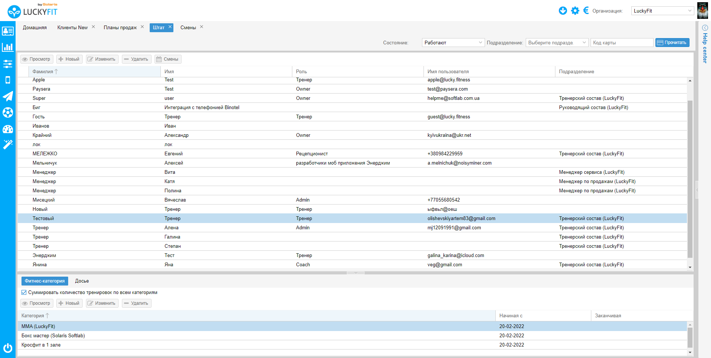Click the staff Новый button
711x358 pixels.
click(x=69, y=59)
